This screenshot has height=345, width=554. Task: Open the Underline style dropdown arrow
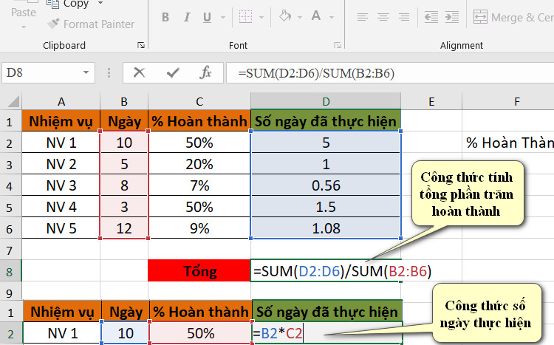tap(222, 17)
